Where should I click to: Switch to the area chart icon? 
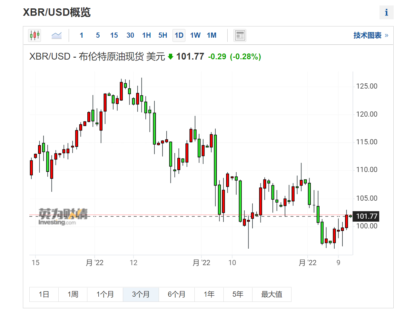[56, 35]
